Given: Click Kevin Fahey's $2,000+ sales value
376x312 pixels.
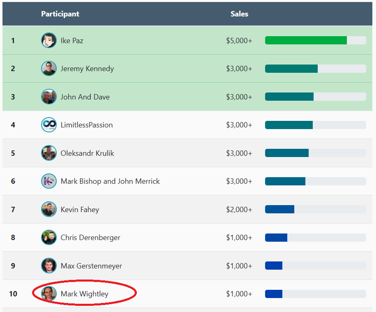Looking at the screenshot, I should pos(239,210).
